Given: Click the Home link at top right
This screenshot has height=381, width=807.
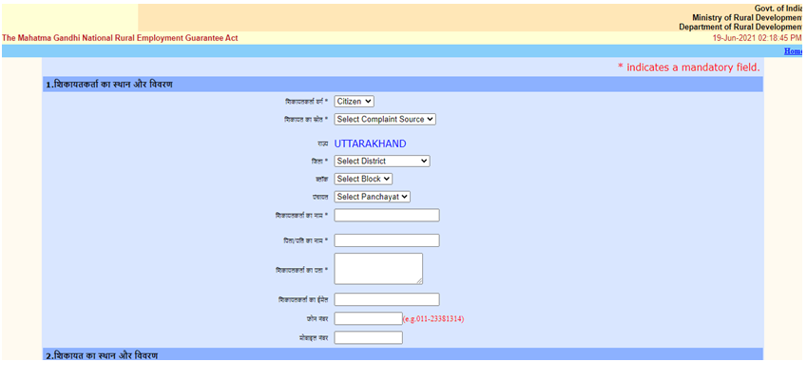Looking at the screenshot, I should 793,51.
